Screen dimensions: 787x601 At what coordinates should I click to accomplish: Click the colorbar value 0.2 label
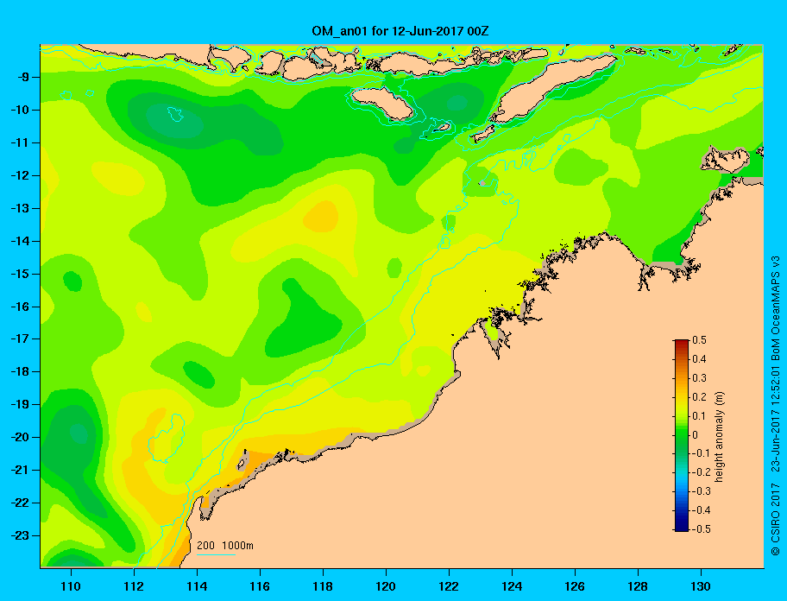click(699, 396)
